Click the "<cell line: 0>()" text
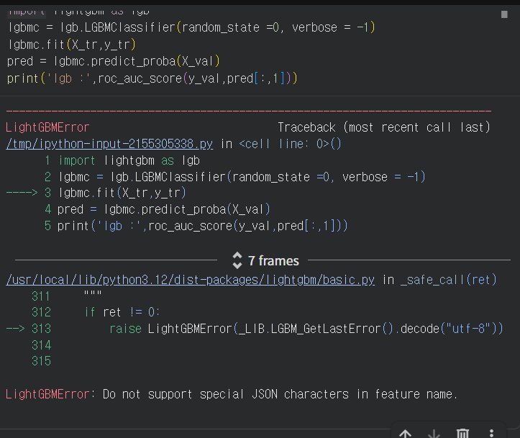The height and width of the screenshot is (438, 520). click(x=290, y=144)
